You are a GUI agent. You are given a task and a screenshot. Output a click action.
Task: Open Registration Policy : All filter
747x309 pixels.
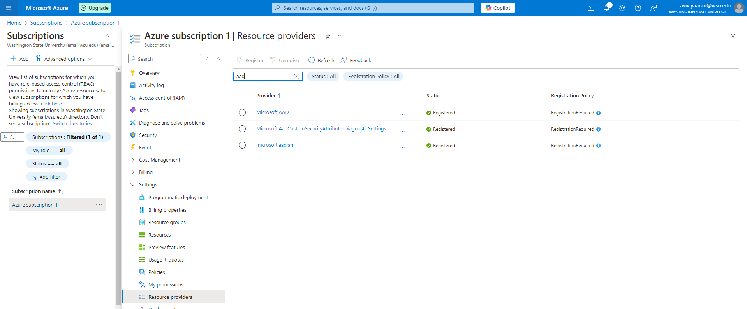[x=373, y=76]
